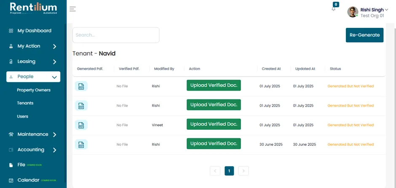396x188 pixels.
Task: Click the Tenant - Navid heading
Action: pyautogui.click(x=94, y=54)
